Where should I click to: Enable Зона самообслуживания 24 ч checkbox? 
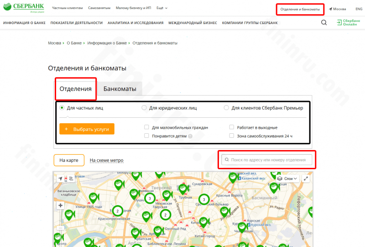pos(232,136)
